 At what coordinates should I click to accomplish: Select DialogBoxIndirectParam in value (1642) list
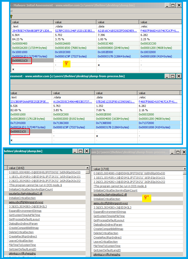coord(23,224)
